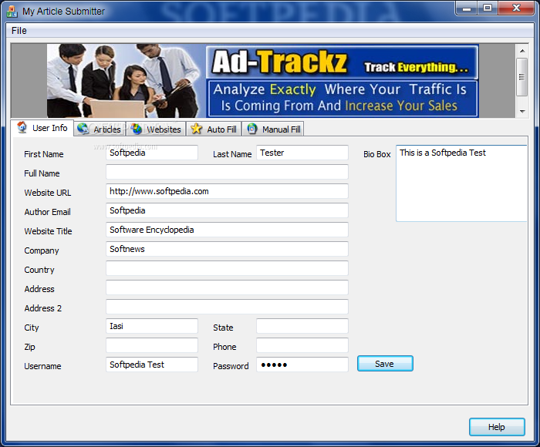Maximize the My Article Submitter window
The width and height of the screenshot is (540, 447).
pos(488,8)
